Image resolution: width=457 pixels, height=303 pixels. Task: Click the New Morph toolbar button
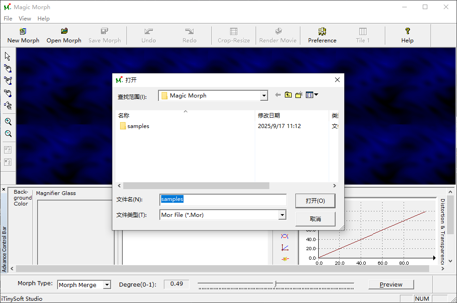23,36
